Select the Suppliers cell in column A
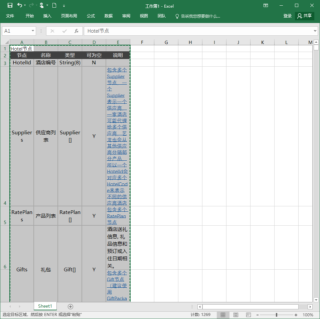Viewport: 320px width, 319px height. (x=22, y=136)
